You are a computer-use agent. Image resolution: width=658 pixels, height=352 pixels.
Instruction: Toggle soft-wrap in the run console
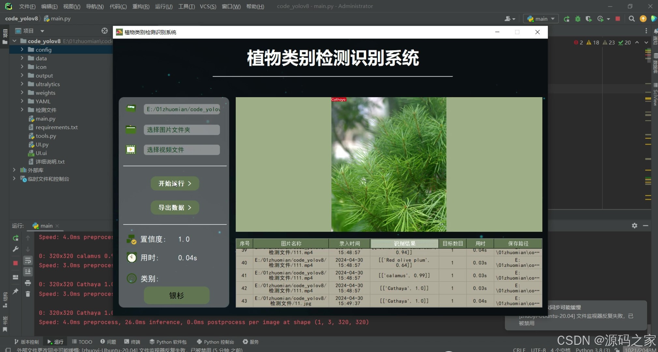pos(28,261)
